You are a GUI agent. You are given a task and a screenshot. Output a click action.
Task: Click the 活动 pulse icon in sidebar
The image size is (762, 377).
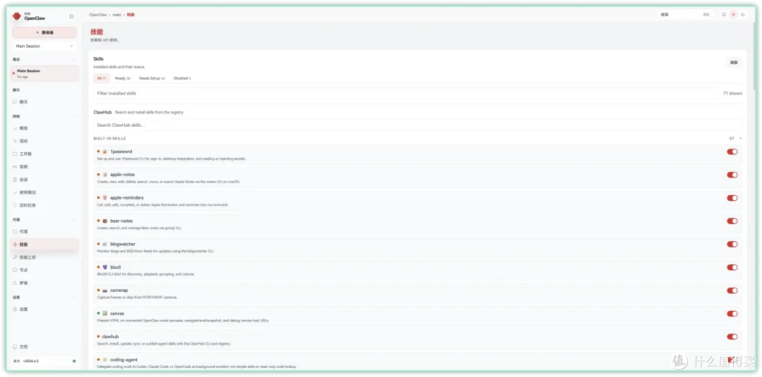tap(15, 141)
